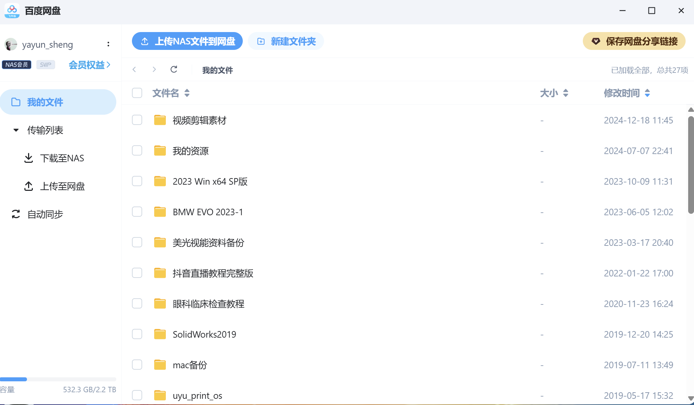This screenshot has width=694, height=405.
Task: Click the NAS会员 badge
Action: pos(16,65)
